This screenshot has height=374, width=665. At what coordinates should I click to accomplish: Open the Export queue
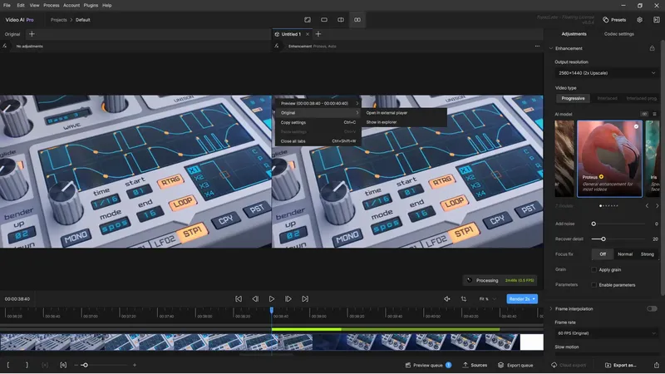pos(515,365)
